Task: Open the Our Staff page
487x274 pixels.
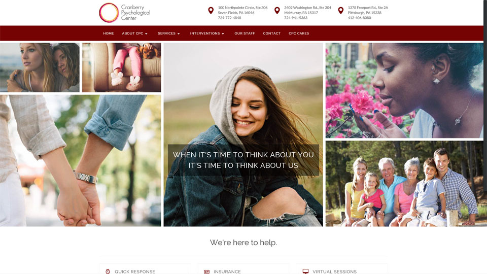Action: click(245, 33)
